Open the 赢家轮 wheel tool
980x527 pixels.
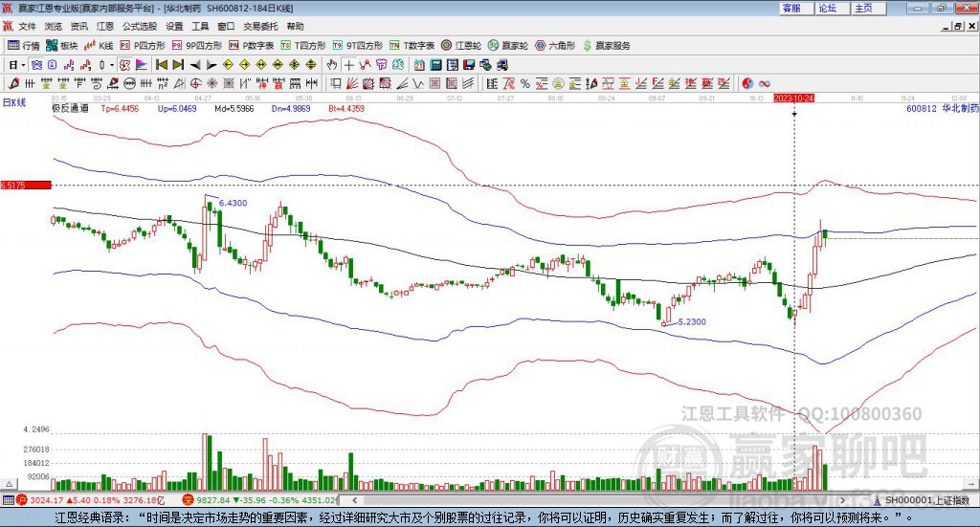point(508,46)
